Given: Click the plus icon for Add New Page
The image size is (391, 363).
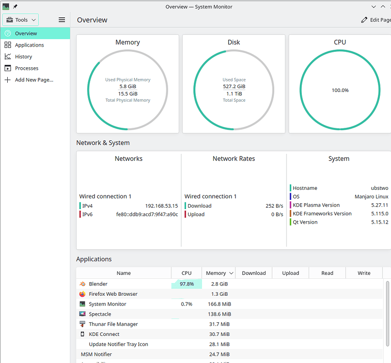Looking at the screenshot, I should click(x=8, y=80).
